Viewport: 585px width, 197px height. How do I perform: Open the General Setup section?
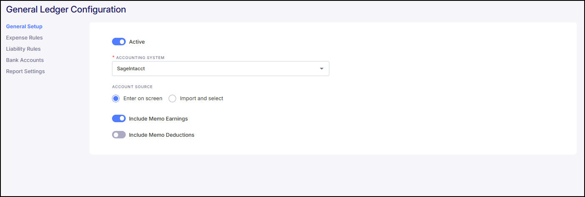tap(24, 27)
